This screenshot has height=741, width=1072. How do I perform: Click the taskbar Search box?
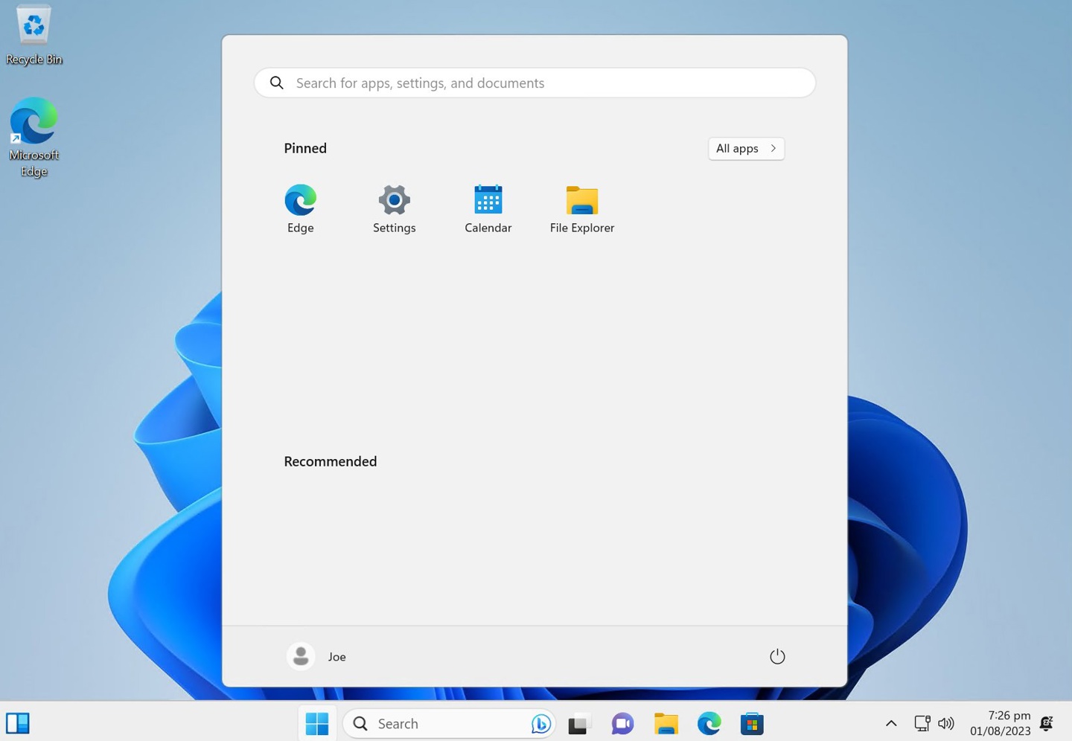449,723
